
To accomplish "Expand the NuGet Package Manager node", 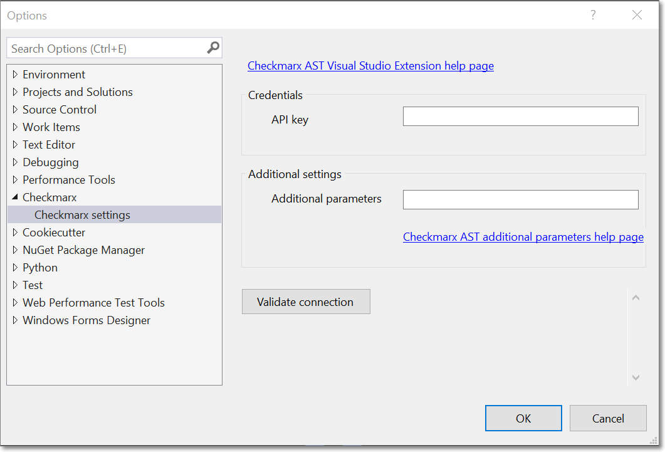I will pos(15,250).
